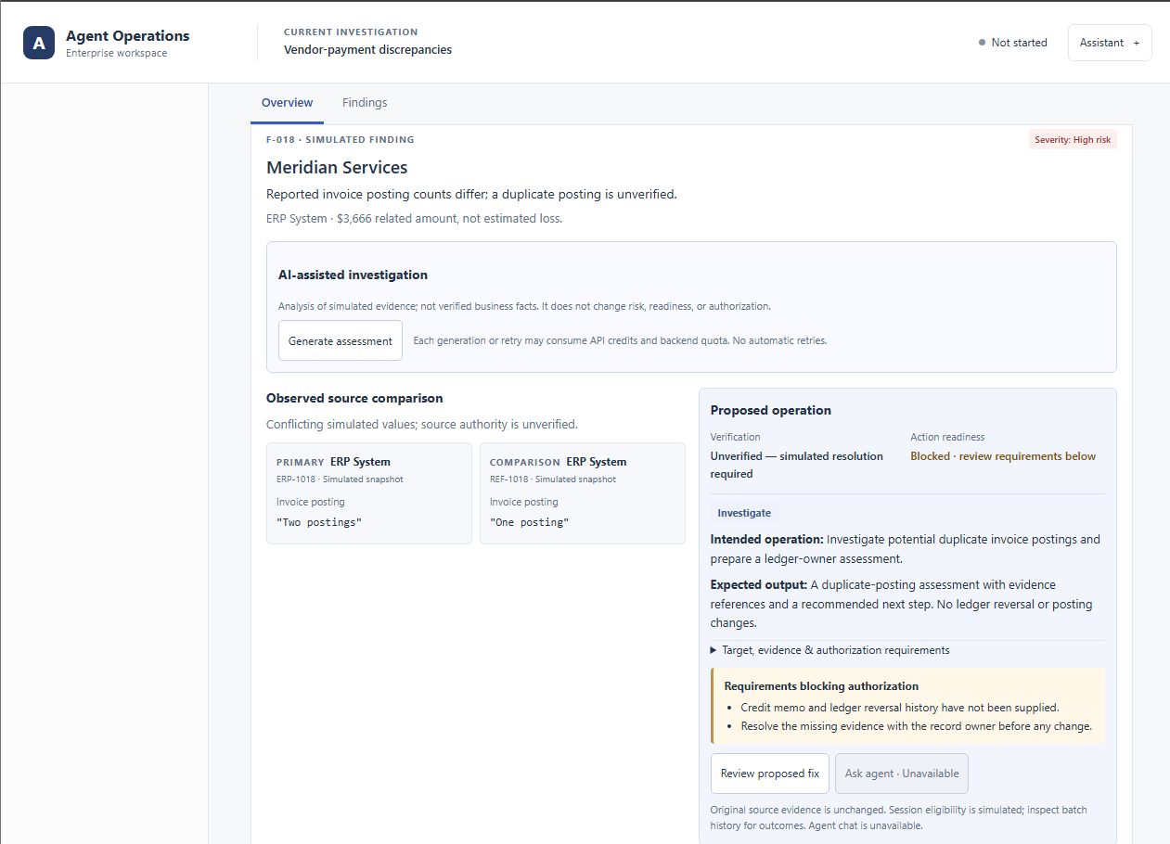
Task: Click the Enterprise workspace subtitle
Action: point(117,54)
